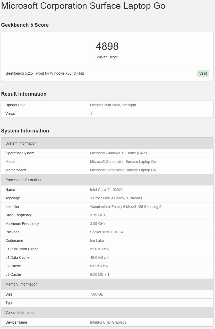The height and width of the screenshot is (329, 215).
Task: Click the Codename label
Action: (x=14, y=241)
